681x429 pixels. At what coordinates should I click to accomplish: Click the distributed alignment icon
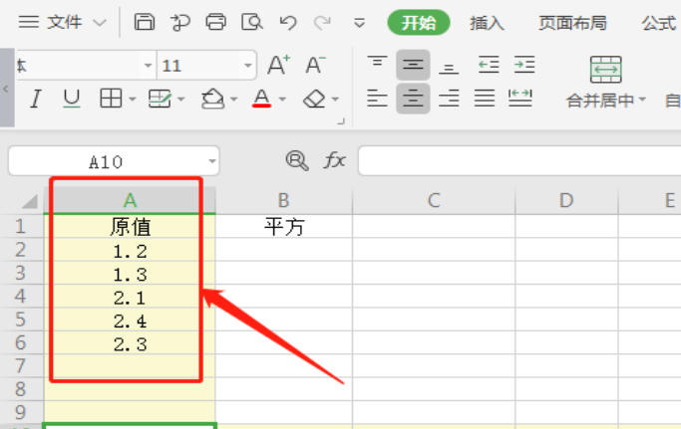(520, 99)
